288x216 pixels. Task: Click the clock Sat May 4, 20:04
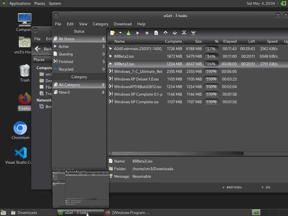click(261, 3)
